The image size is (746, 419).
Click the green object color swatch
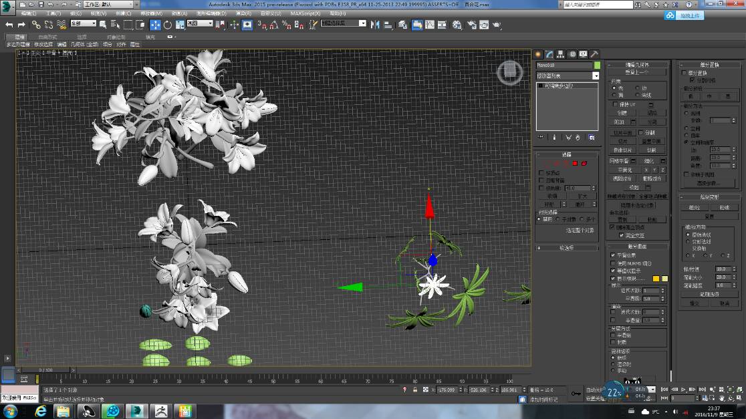coord(597,65)
